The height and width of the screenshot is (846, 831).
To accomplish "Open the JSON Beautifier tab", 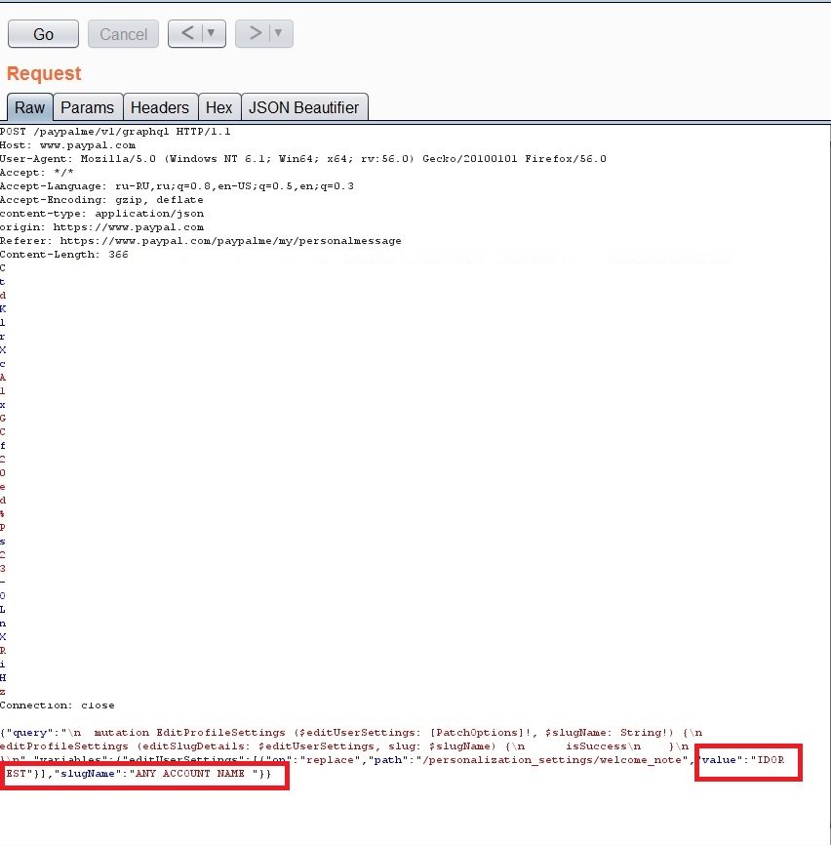I will click(303, 107).
